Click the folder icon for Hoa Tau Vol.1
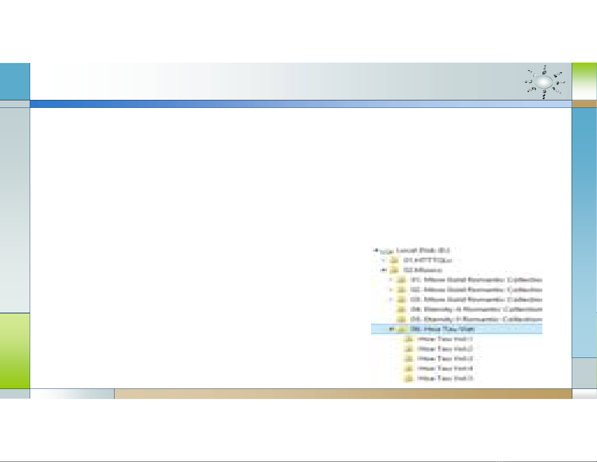597x462 pixels. 408,339
